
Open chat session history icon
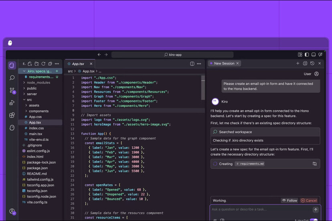[x=312, y=63]
